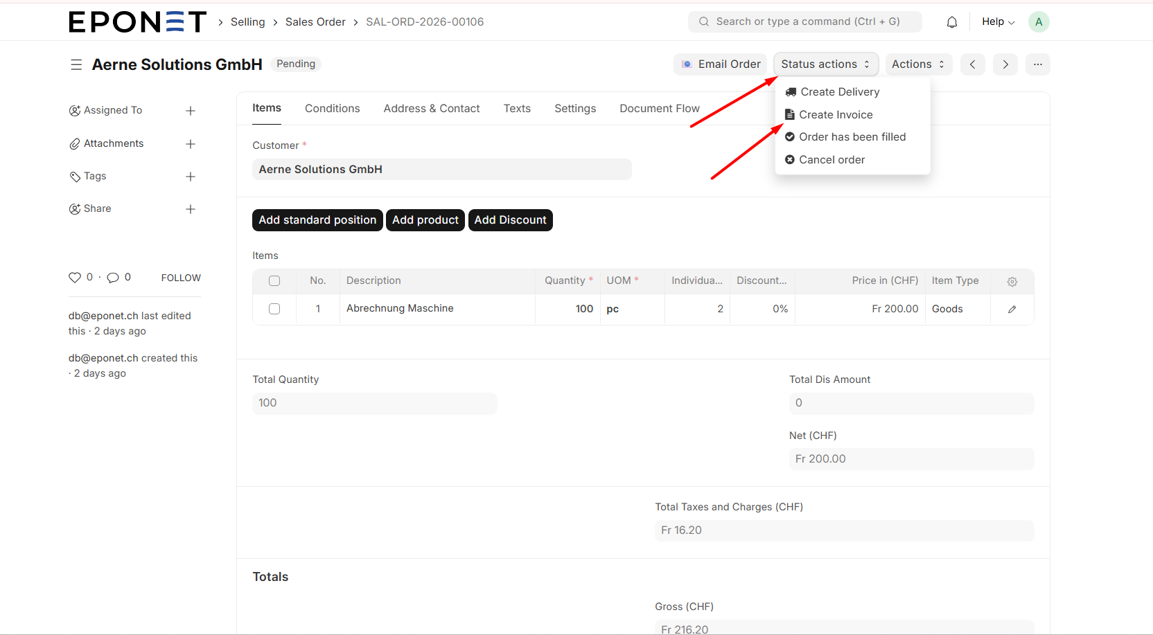The image size is (1153, 635).
Task: Edit row 1 with pencil icon
Action: click(1012, 309)
